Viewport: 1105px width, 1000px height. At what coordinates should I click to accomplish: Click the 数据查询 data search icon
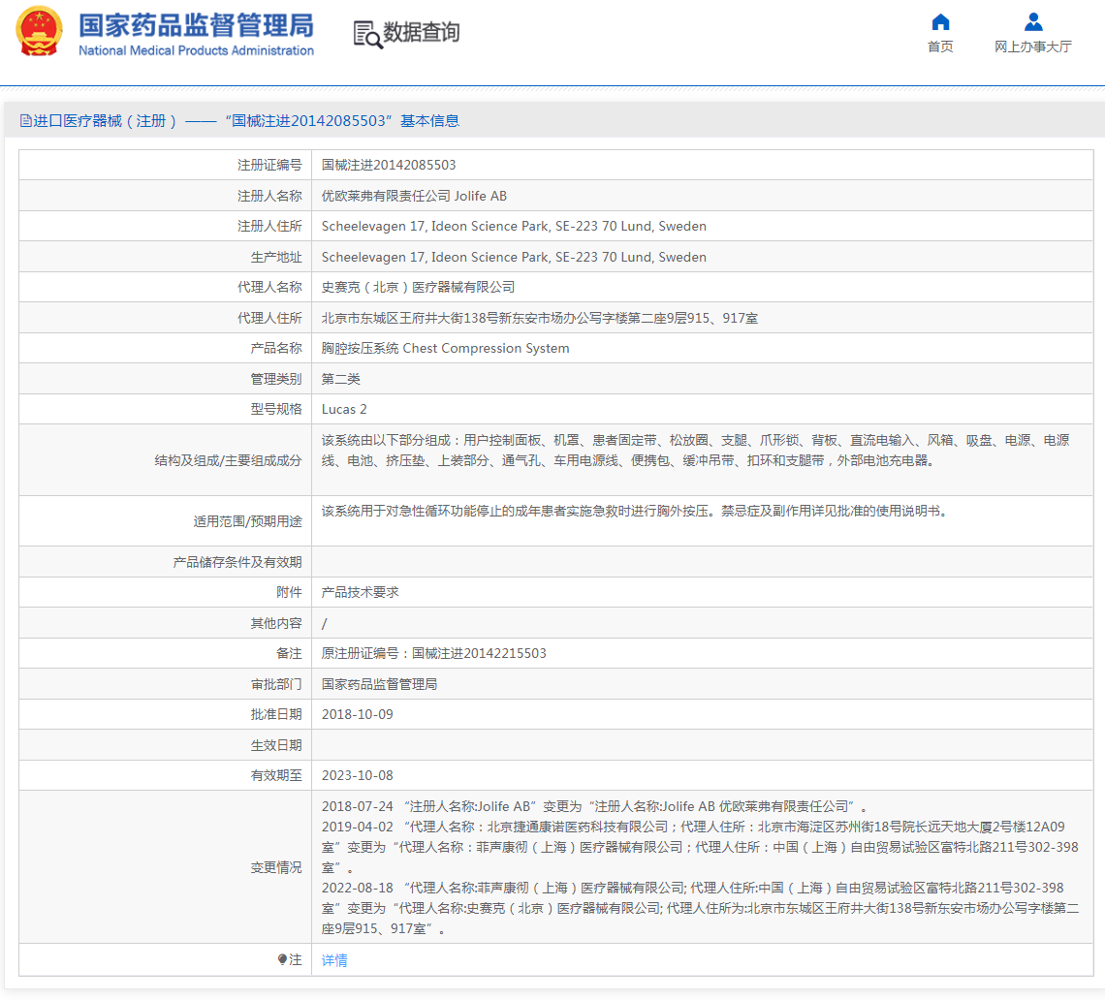[368, 34]
